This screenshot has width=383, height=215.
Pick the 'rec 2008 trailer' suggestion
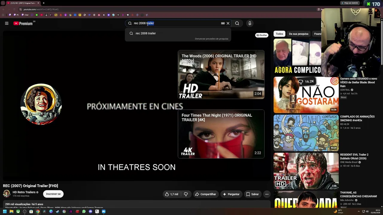(x=178, y=33)
